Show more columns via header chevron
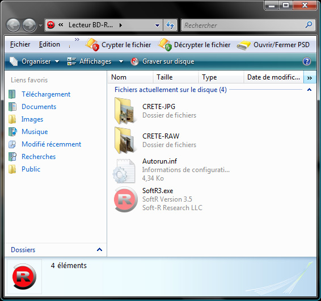This screenshot has width=321, height=301. [x=310, y=77]
